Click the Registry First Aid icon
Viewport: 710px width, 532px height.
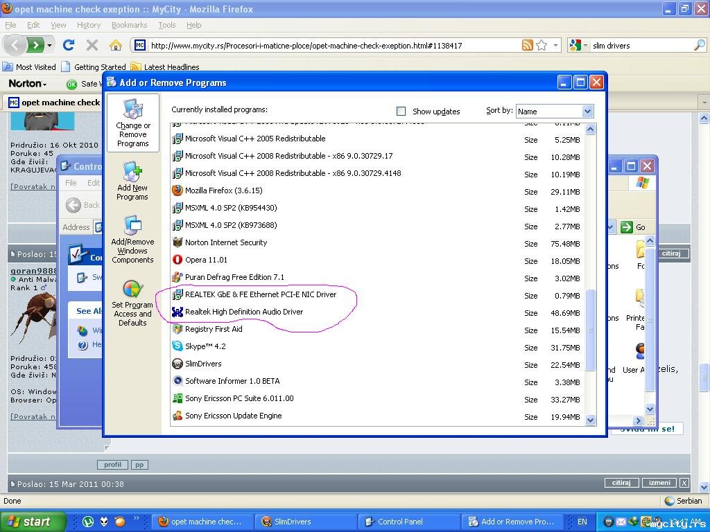tap(177, 329)
